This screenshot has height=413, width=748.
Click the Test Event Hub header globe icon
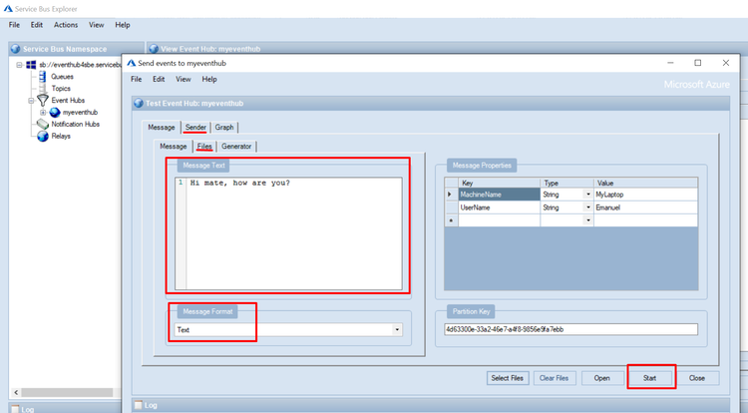[139, 103]
